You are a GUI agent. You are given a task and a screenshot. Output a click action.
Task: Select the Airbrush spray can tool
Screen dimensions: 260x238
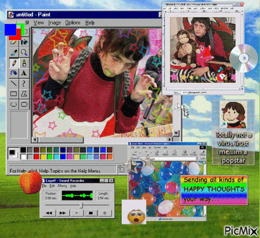click(x=14, y=73)
